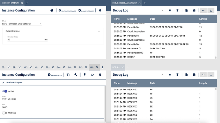Toggle scroll-to-bottom icon in bottom Debug Log
The image size is (220, 123).
pyautogui.click(x=211, y=75)
